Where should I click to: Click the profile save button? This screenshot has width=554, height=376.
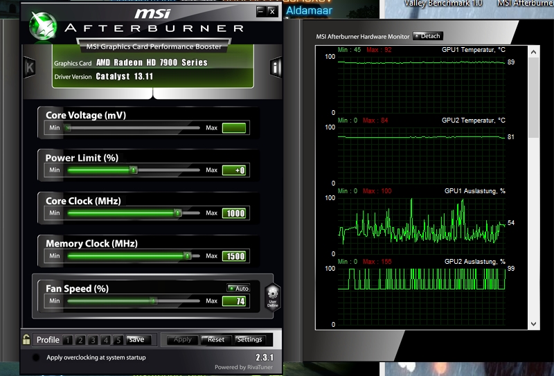coord(138,339)
